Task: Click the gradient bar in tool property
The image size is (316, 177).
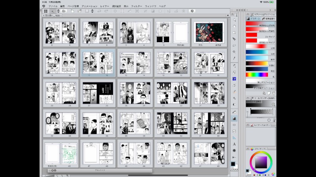Action: point(262,112)
